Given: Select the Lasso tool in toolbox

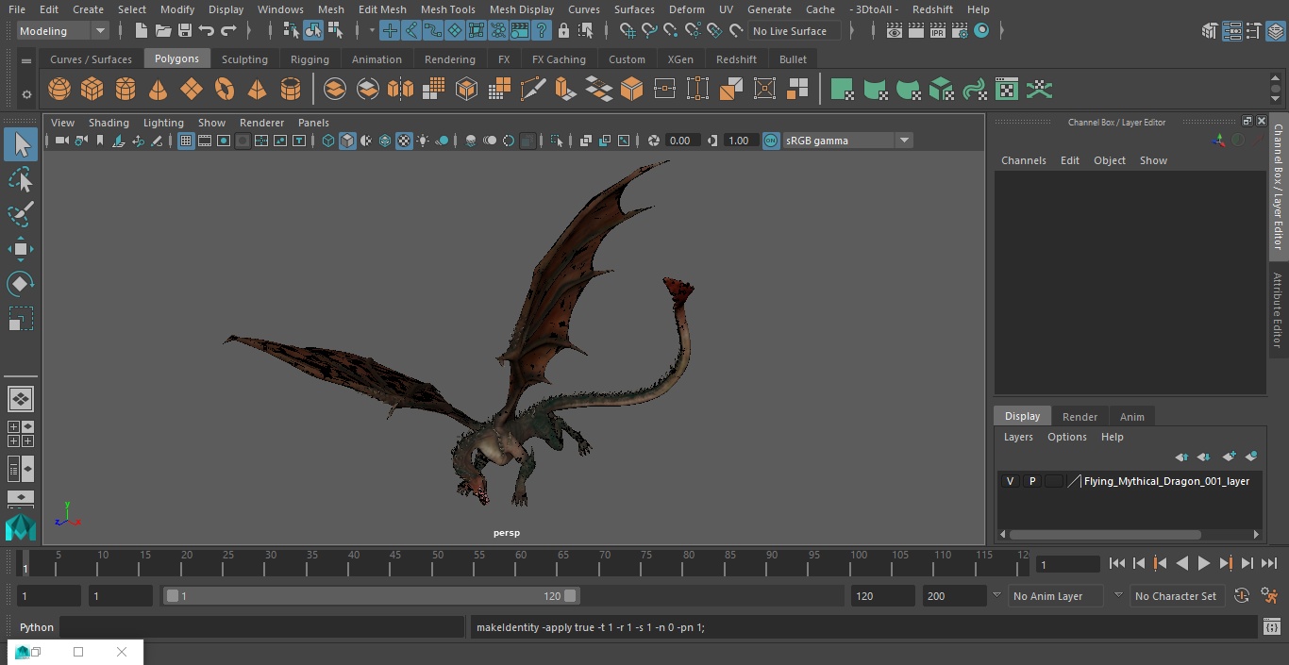Looking at the screenshot, I should coord(21,179).
